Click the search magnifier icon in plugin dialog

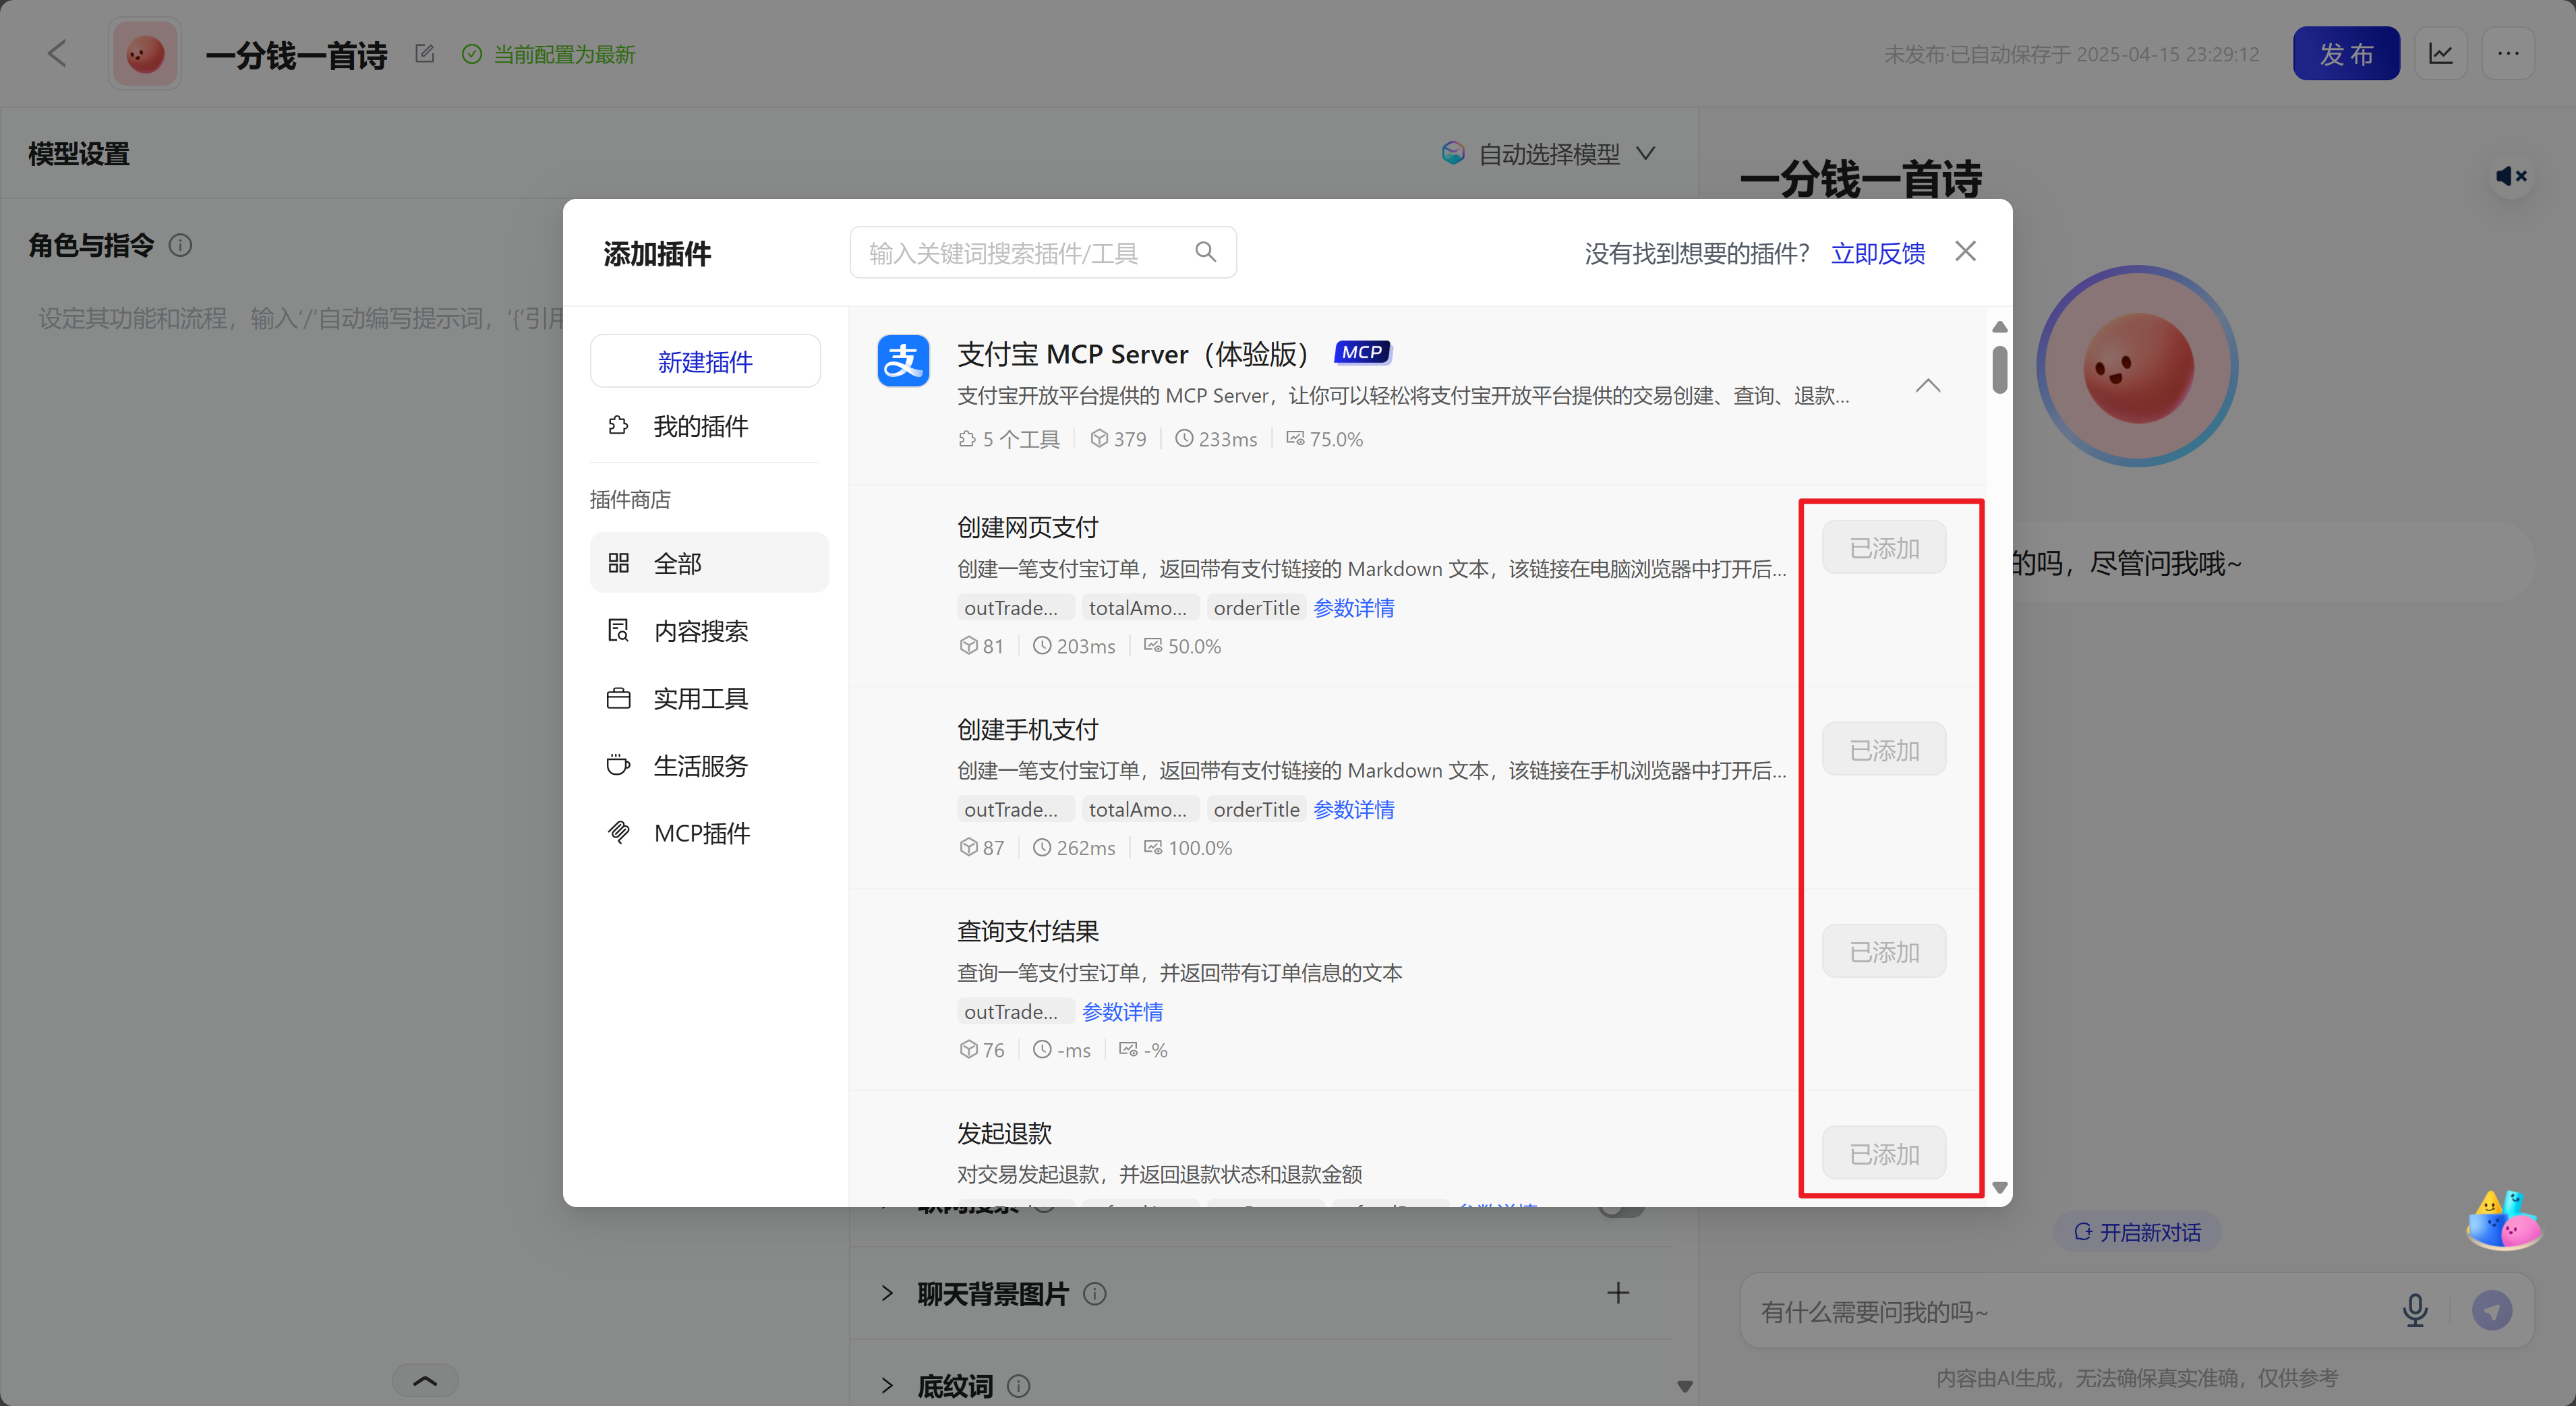click(x=1205, y=252)
